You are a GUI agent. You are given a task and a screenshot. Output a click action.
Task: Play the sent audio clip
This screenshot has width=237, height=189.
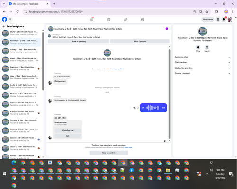(x=143, y=108)
